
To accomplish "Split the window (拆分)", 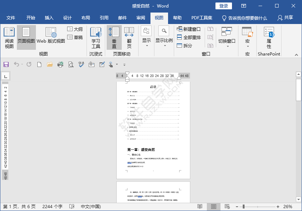I will click(x=185, y=45).
